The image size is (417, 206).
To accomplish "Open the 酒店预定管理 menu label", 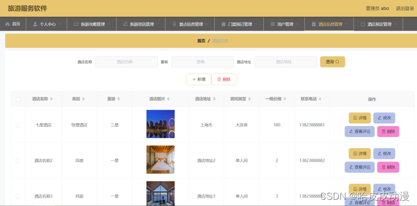I will point(379,24).
